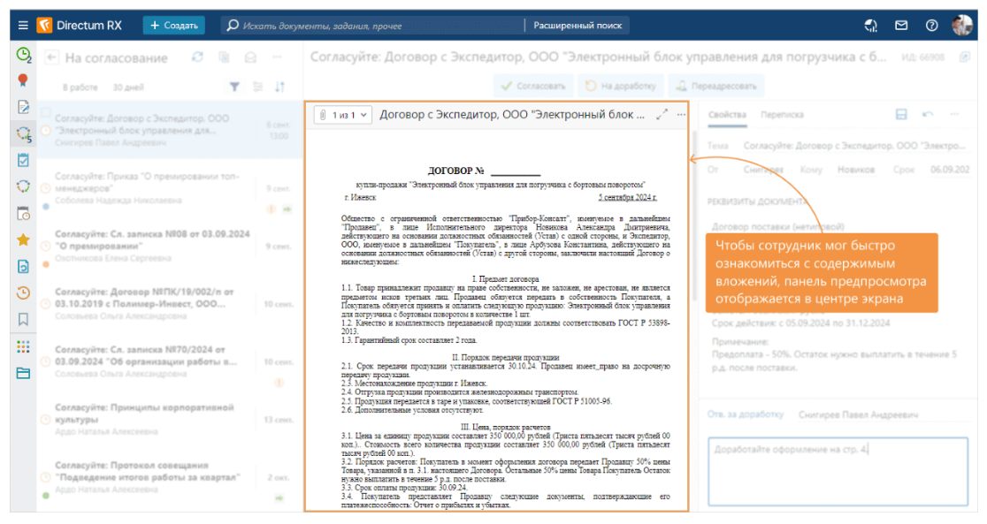The height and width of the screenshot is (524, 987).
Task: Open the cycle arrows icon in sidebar
Action: coord(23,186)
